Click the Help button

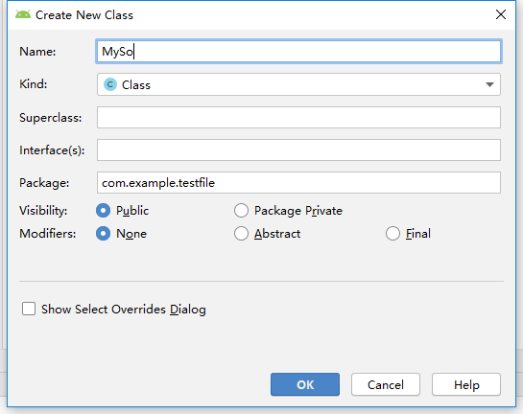pos(466,384)
